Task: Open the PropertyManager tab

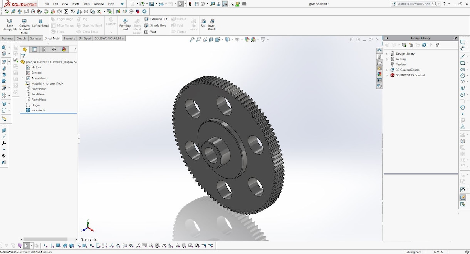Action: click(x=35, y=50)
